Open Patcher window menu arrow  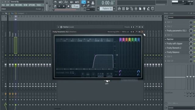58,27
